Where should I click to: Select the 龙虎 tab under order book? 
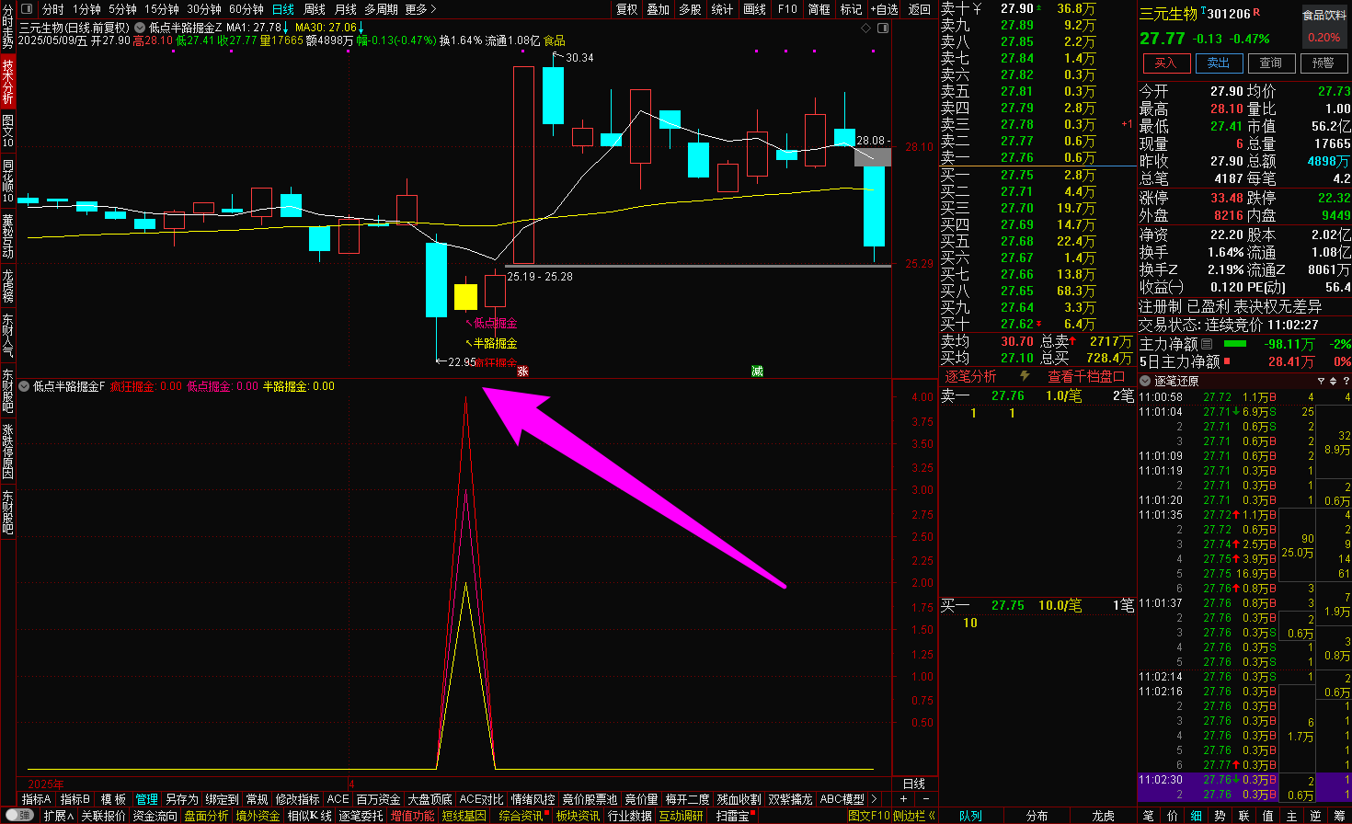click(1103, 816)
